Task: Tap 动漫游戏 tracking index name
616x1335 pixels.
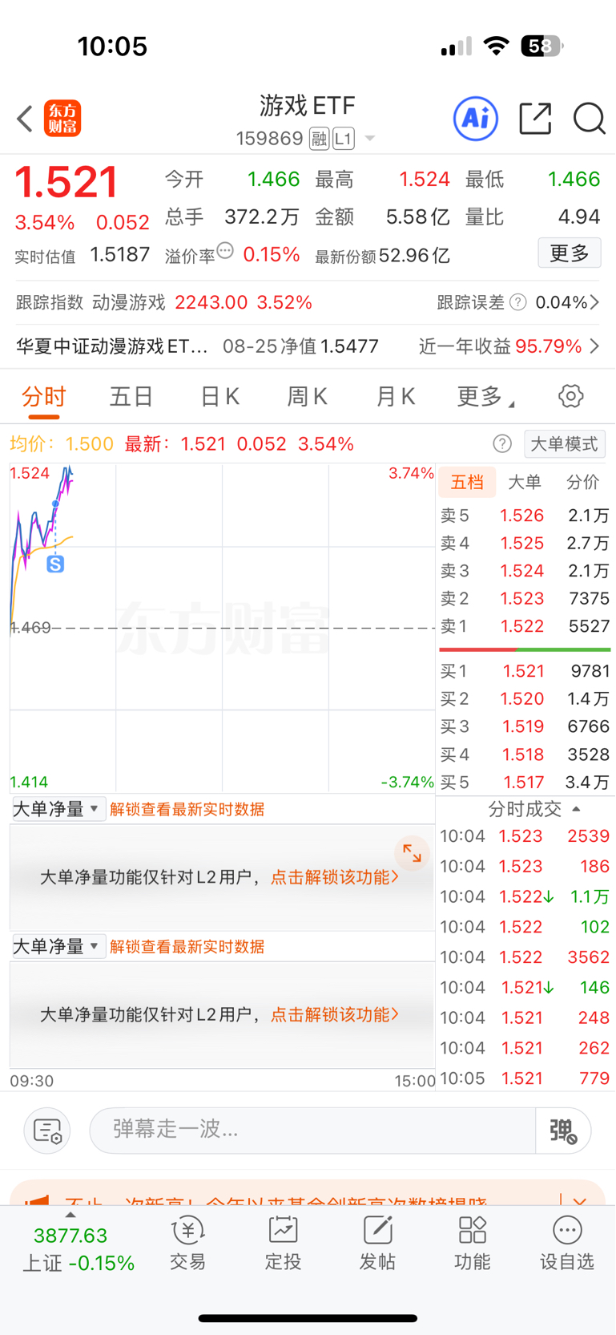Action: click(x=128, y=302)
